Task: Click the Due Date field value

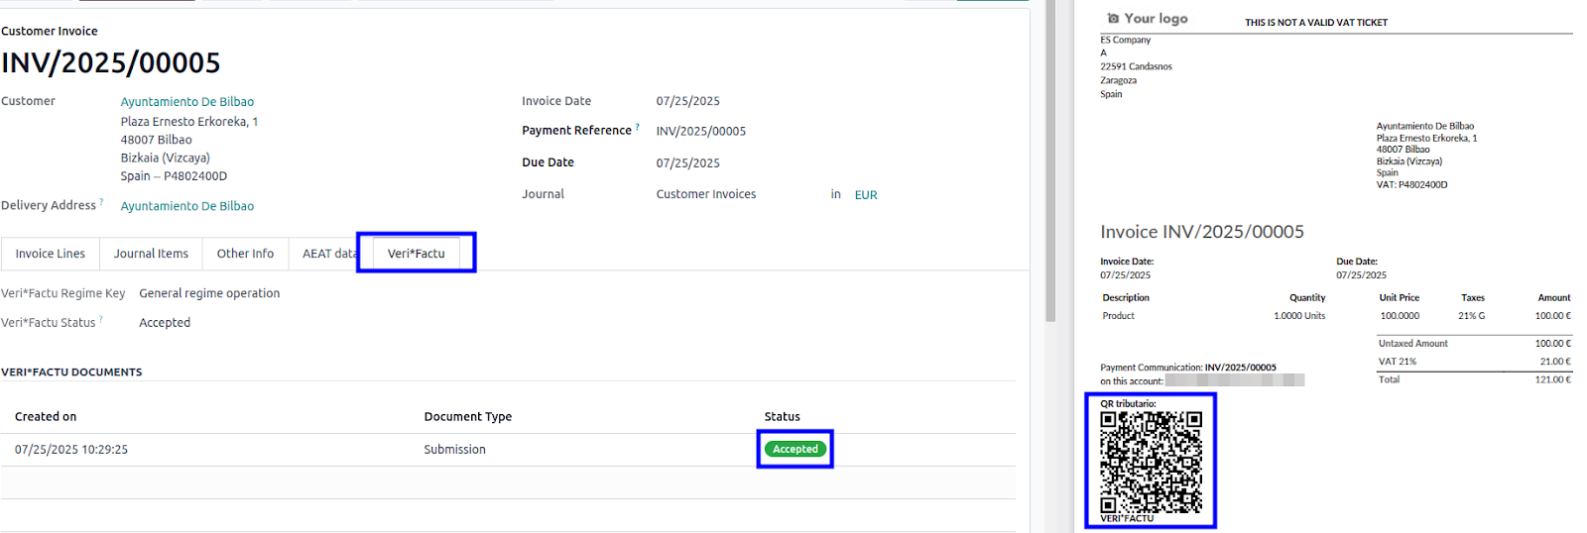Action: tap(688, 163)
